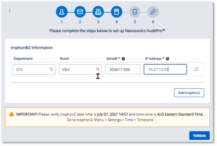Go back using the left chevron arrow
The height and width of the screenshot is (146, 217).
pos(10,11)
